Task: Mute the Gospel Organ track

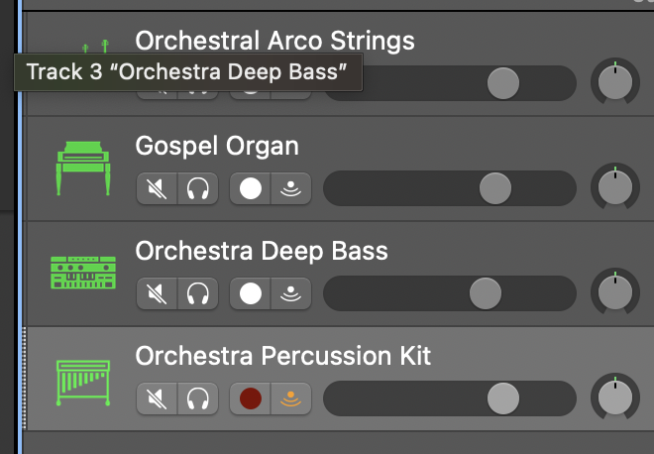Action: pyautogui.click(x=157, y=188)
